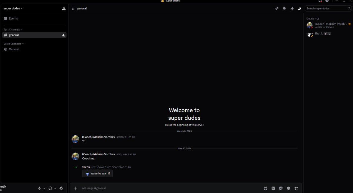Viewport: 353px width, 193px height.
Task: Click create invite icon on general channel
Action: 63,35
